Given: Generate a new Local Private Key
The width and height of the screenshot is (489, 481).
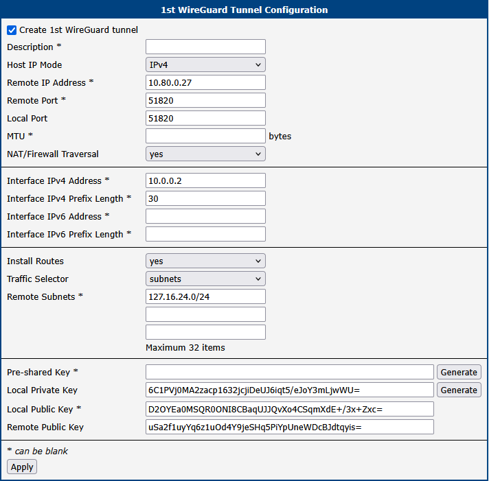Looking at the screenshot, I should point(459,390).
